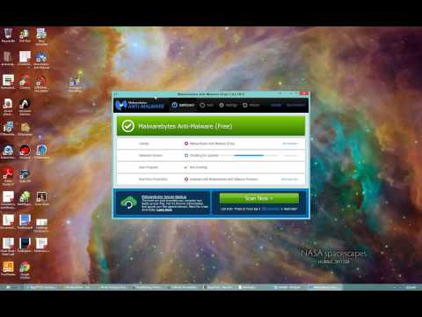This screenshot has width=422, height=317.
Task: Click the CCleaner desktop icon
Action: pos(25,82)
